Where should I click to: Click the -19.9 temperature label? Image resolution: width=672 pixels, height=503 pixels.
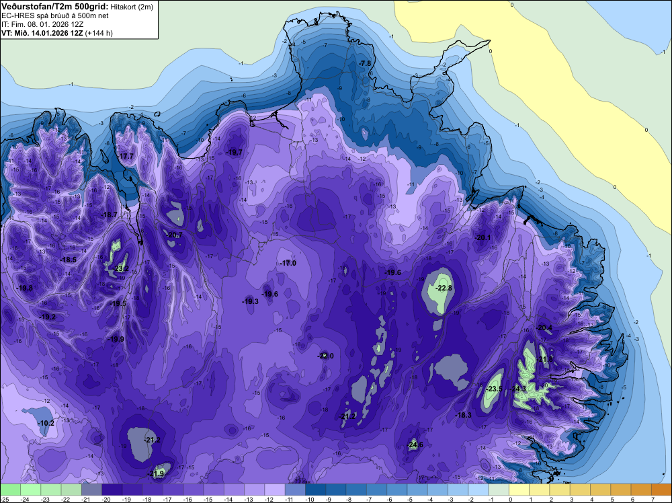coord(116,339)
